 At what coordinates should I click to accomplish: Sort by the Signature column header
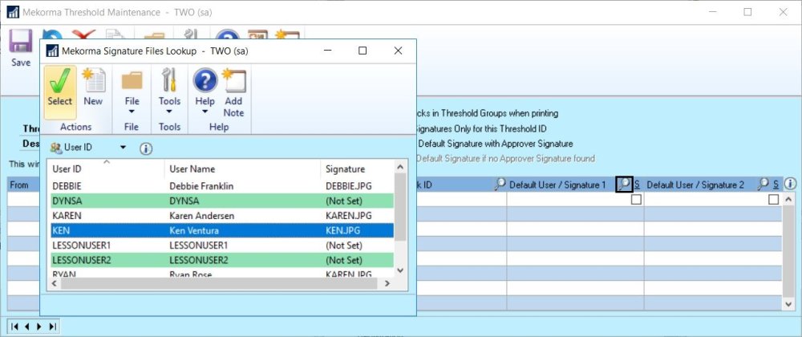click(x=358, y=168)
